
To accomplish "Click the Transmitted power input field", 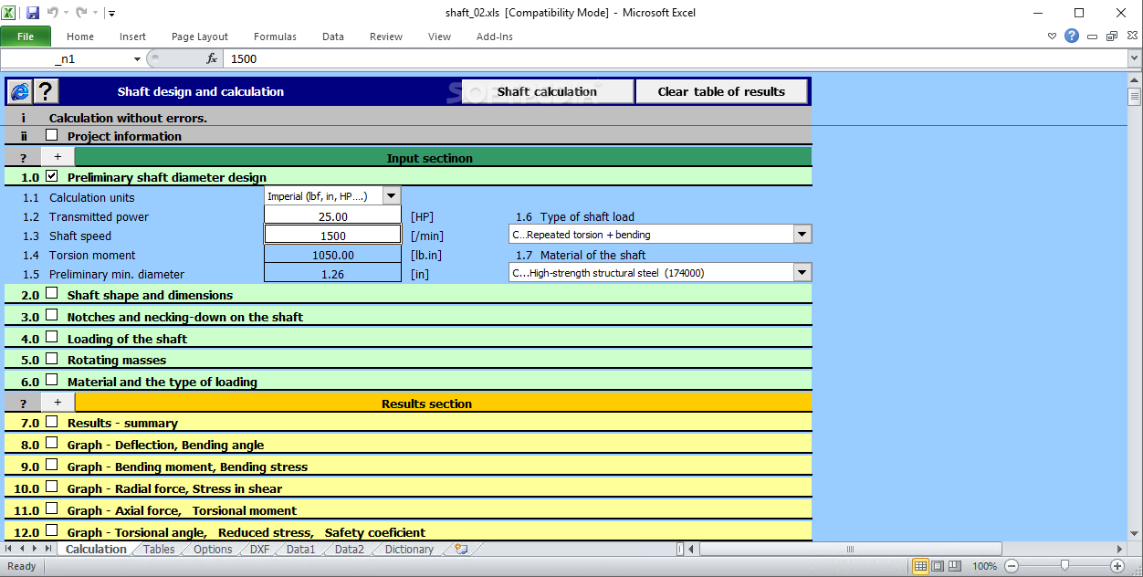I will coord(332,216).
